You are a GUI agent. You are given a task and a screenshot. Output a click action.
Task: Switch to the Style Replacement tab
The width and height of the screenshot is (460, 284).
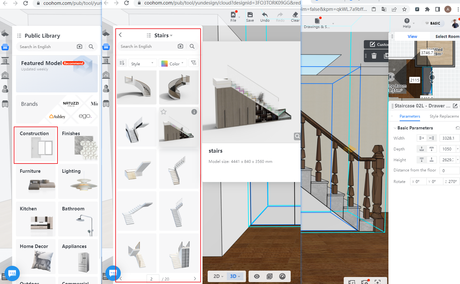point(444,116)
